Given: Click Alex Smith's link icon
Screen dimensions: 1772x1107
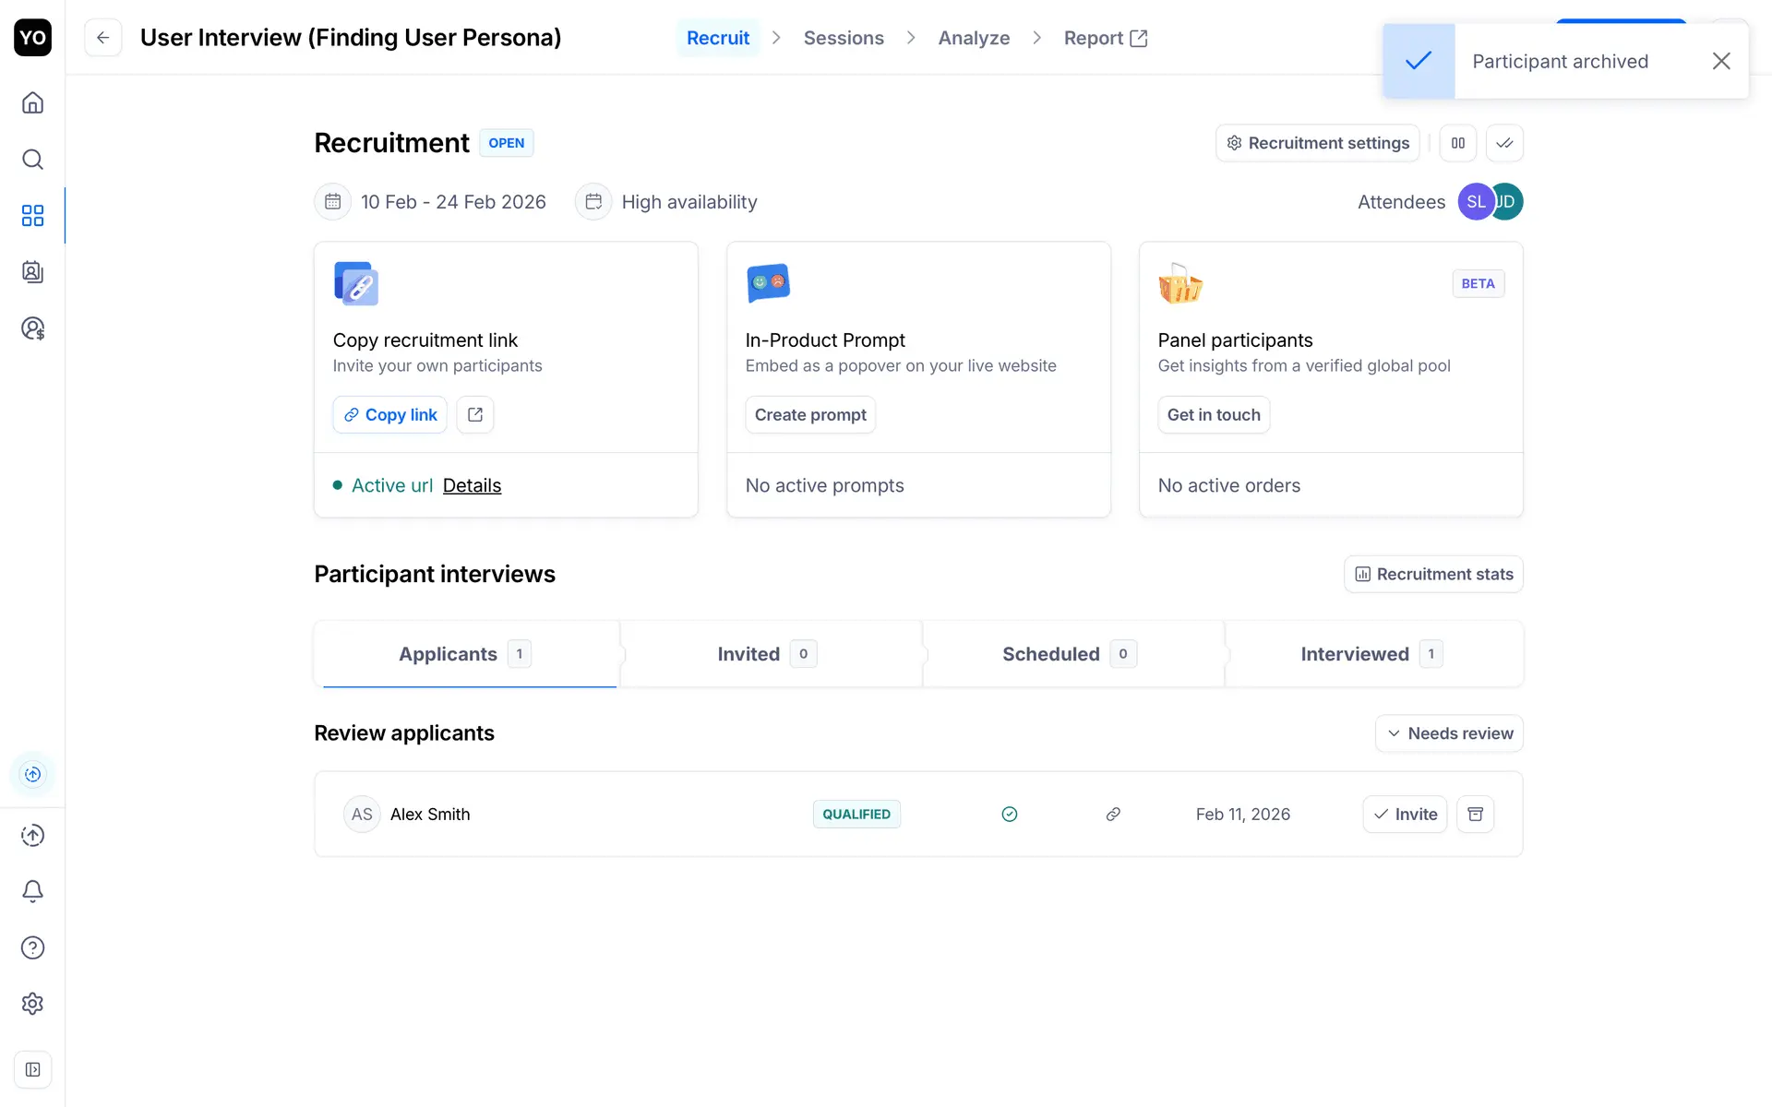Looking at the screenshot, I should tap(1113, 814).
